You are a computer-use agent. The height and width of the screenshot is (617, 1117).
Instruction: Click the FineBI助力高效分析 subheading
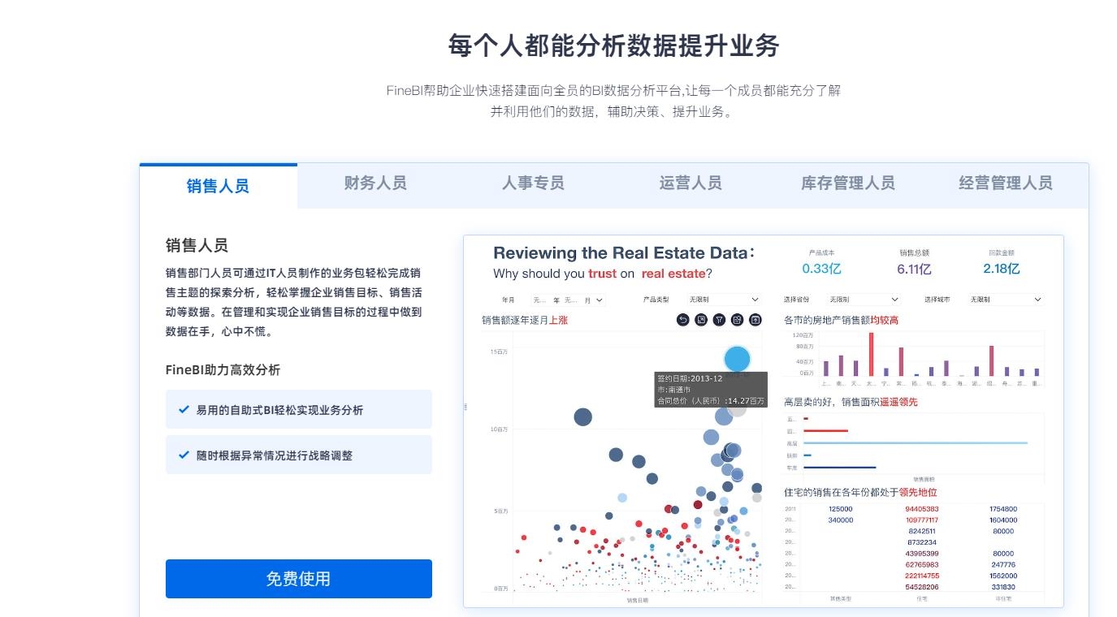(223, 370)
